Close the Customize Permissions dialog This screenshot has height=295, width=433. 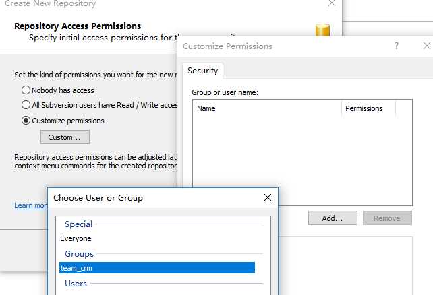426,46
